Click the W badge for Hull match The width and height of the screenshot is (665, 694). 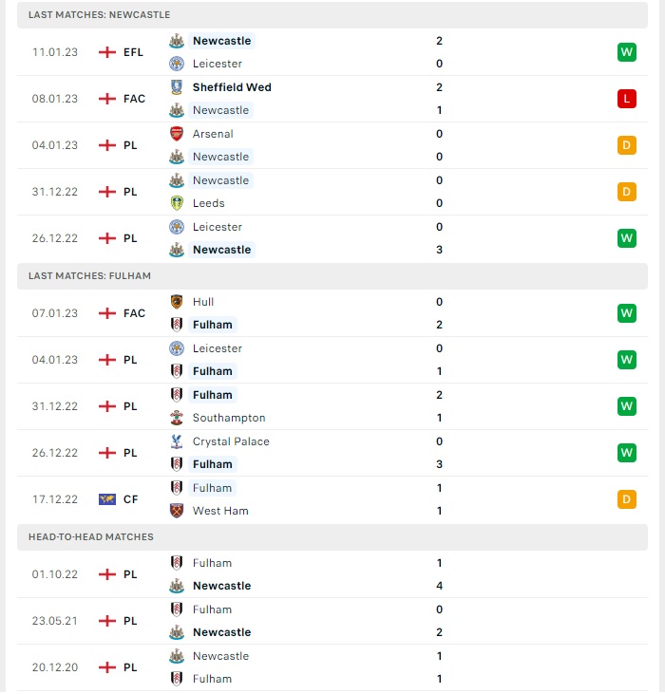[626, 313]
